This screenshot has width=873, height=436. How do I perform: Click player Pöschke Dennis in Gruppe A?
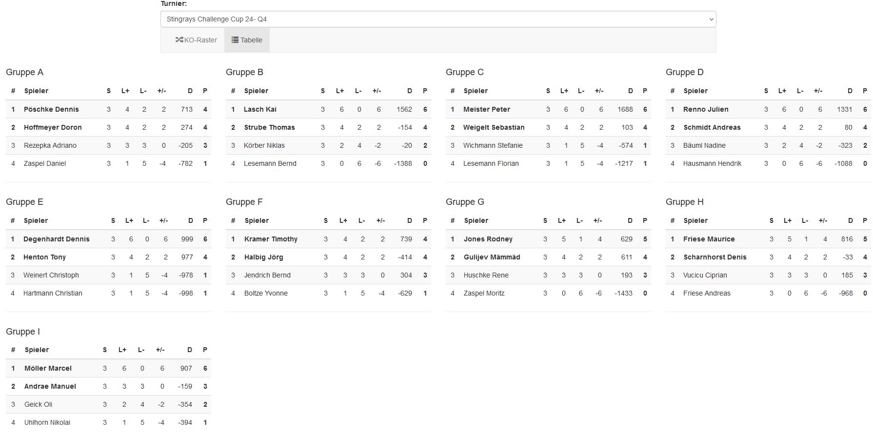pyautogui.click(x=51, y=109)
